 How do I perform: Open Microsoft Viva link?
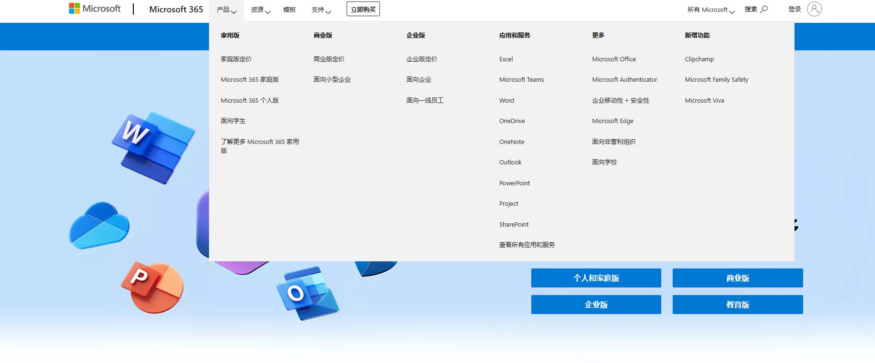click(705, 100)
